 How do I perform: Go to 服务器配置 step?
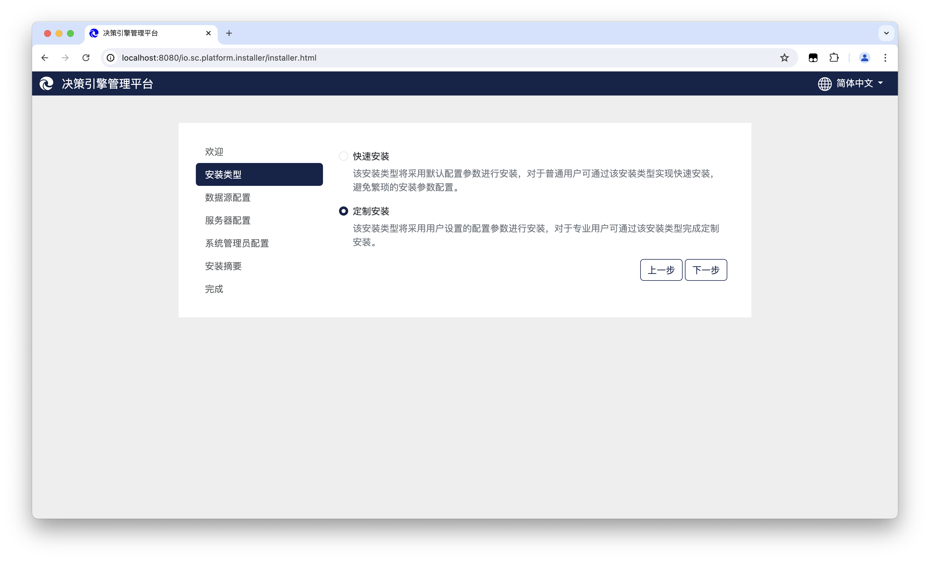[228, 220]
